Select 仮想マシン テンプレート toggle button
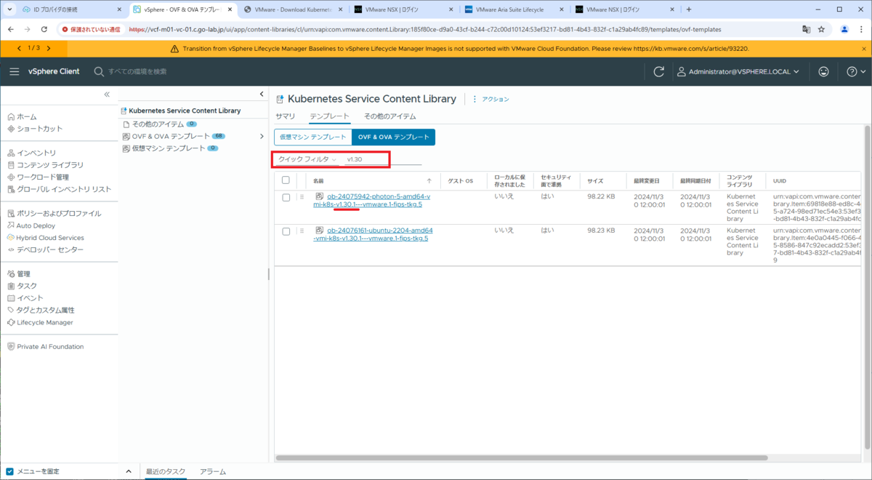 coord(313,137)
